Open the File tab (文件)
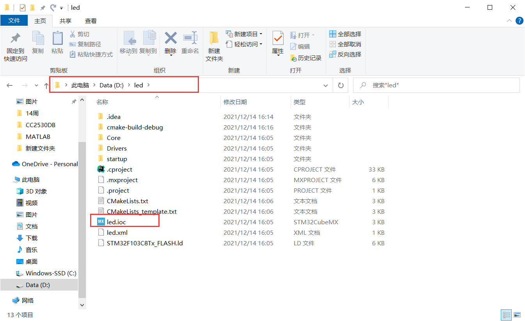Viewport: 525px width, 321px height. click(x=14, y=21)
